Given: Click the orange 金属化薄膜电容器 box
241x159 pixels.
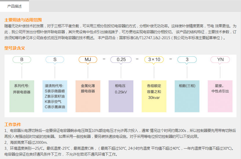Looking at the screenshot, I should click(x=88, y=96).
